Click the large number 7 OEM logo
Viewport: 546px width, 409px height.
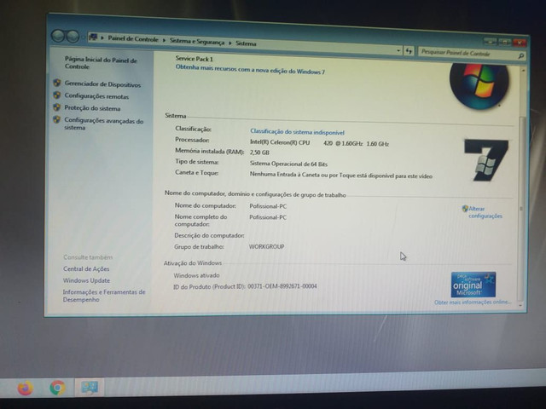486,160
